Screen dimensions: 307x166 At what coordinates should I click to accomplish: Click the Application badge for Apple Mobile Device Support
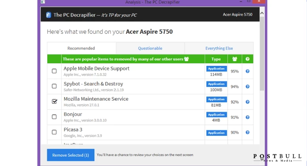216,69
